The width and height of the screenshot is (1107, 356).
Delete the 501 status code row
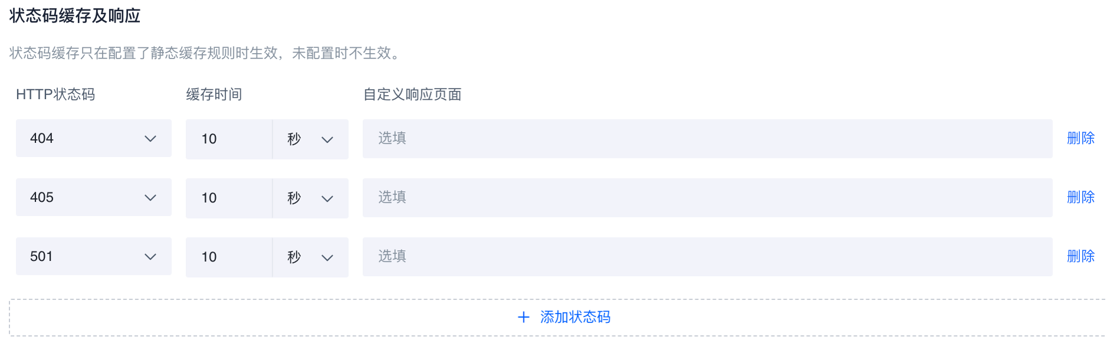[1080, 256]
